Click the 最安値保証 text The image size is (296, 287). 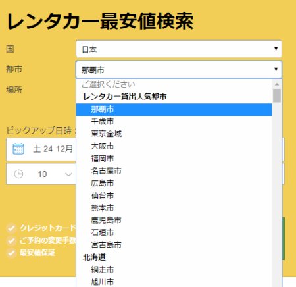(x=37, y=253)
